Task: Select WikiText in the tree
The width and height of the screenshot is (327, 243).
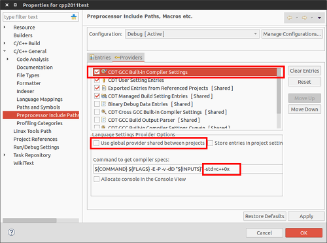Action: [x=24, y=163]
